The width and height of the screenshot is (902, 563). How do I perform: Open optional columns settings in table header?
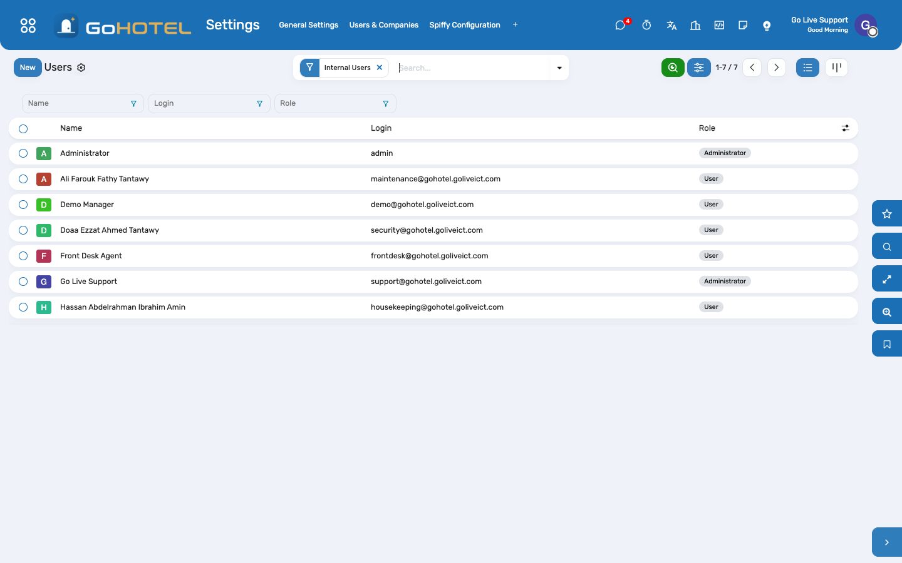click(x=846, y=128)
